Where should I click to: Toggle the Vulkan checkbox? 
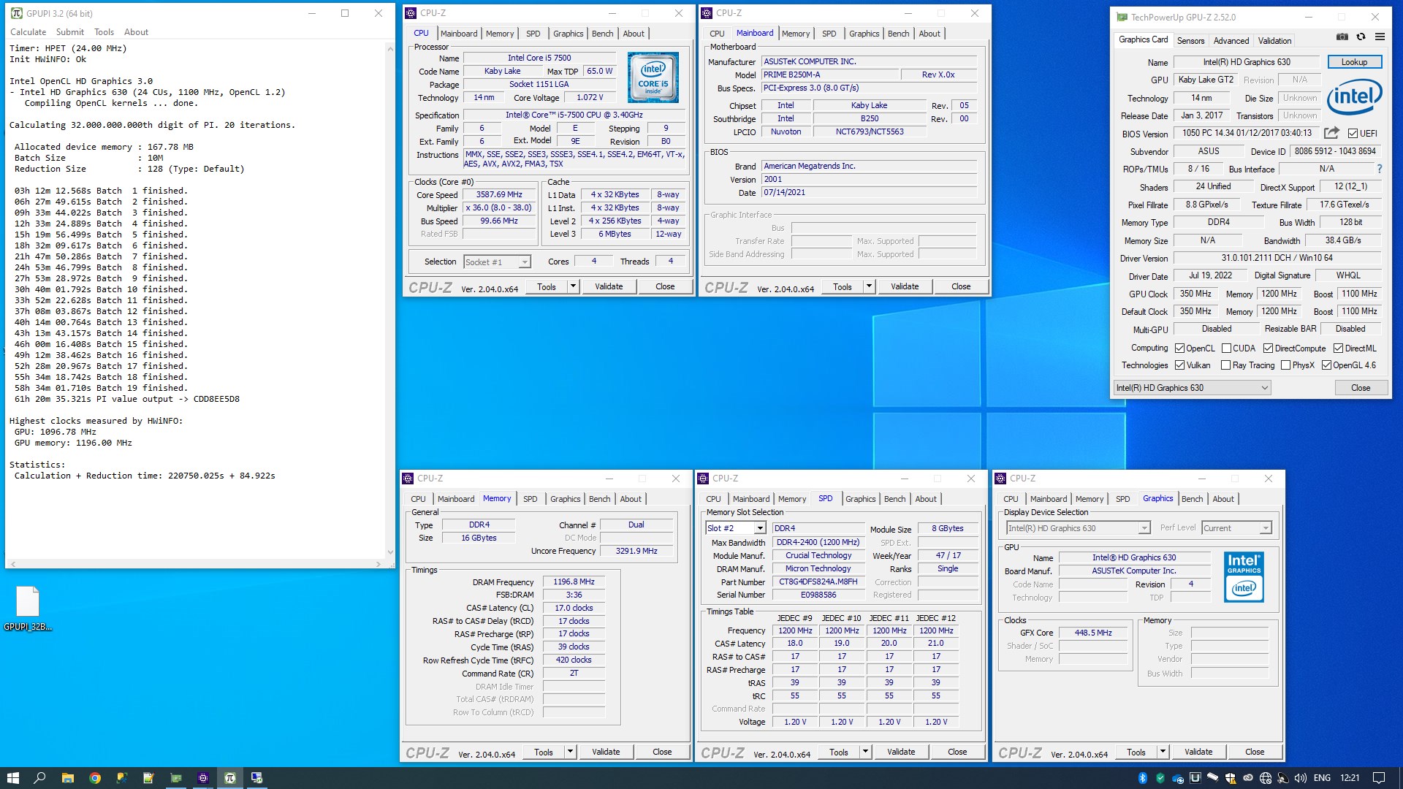(x=1179, y=365)
